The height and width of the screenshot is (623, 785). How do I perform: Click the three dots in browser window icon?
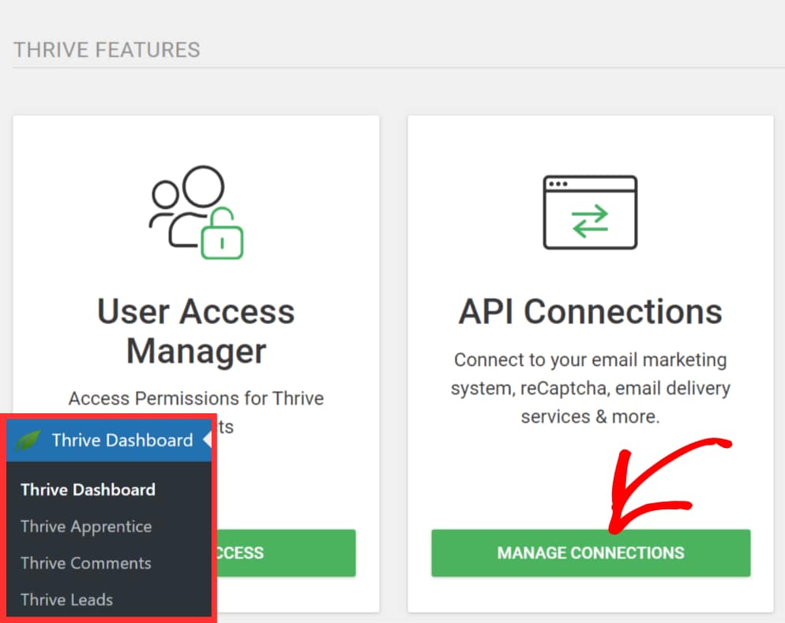558,185
